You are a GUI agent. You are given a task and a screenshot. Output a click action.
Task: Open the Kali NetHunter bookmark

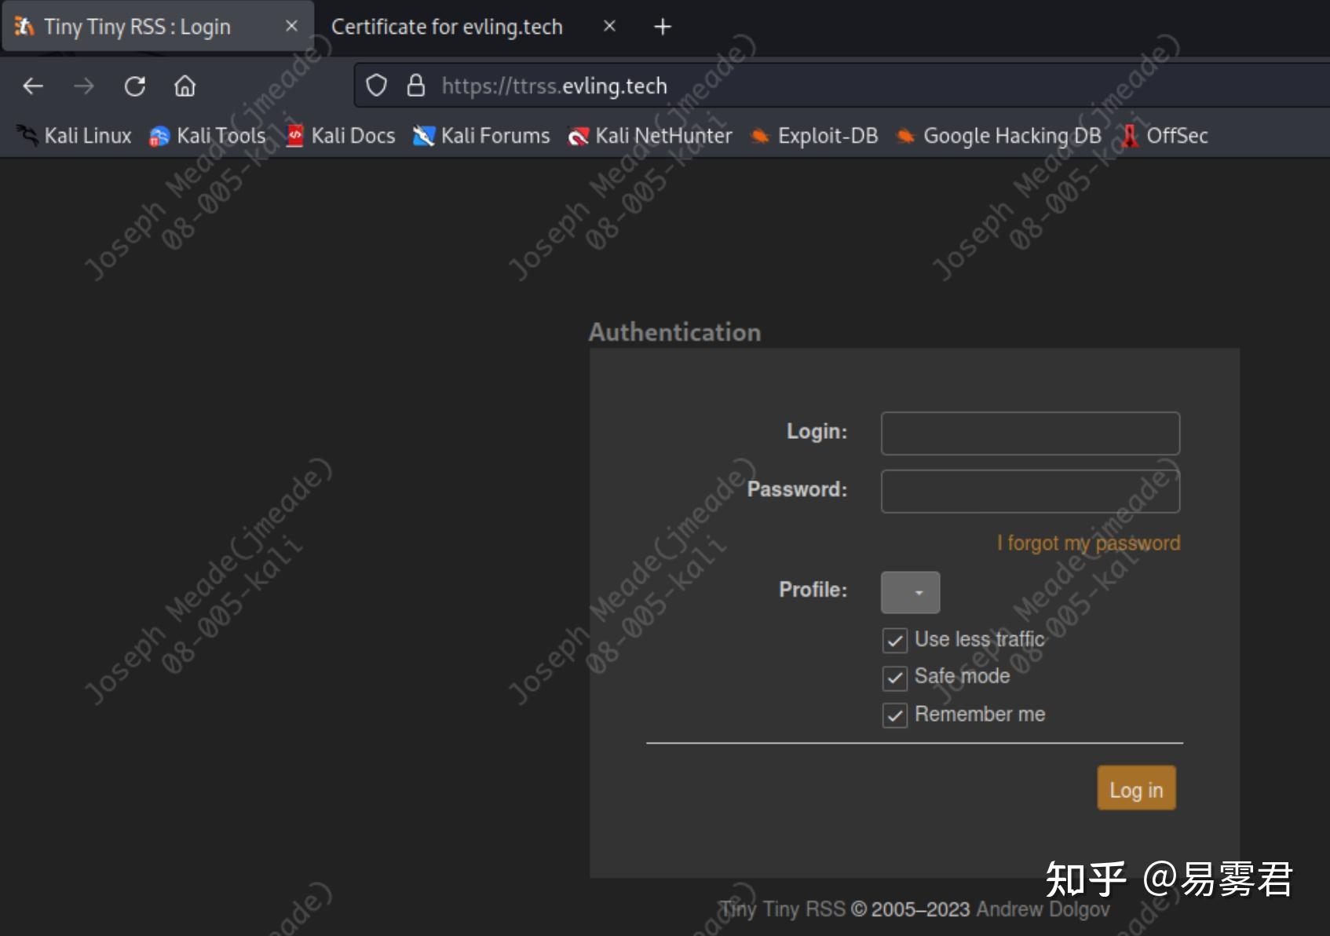pos(650,136)
